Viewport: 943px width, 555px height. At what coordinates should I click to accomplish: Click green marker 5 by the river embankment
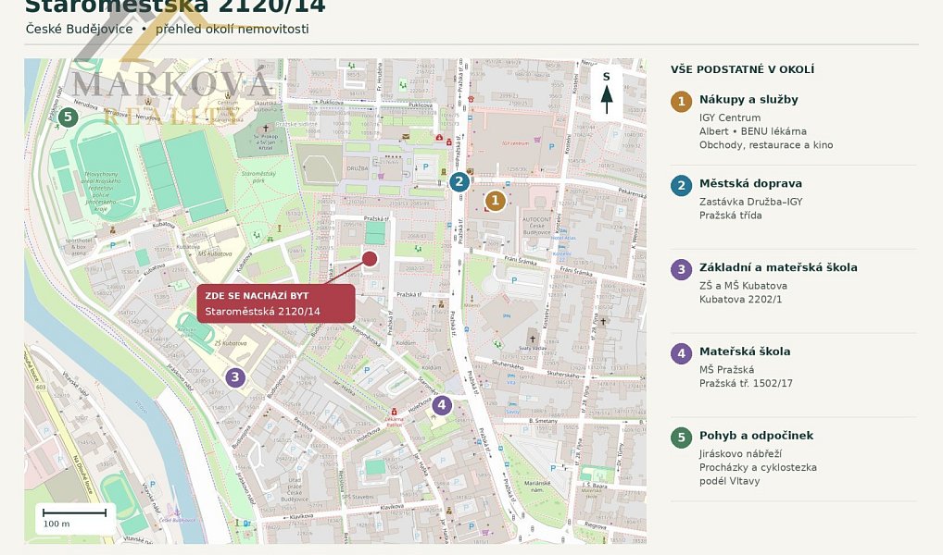68,117
